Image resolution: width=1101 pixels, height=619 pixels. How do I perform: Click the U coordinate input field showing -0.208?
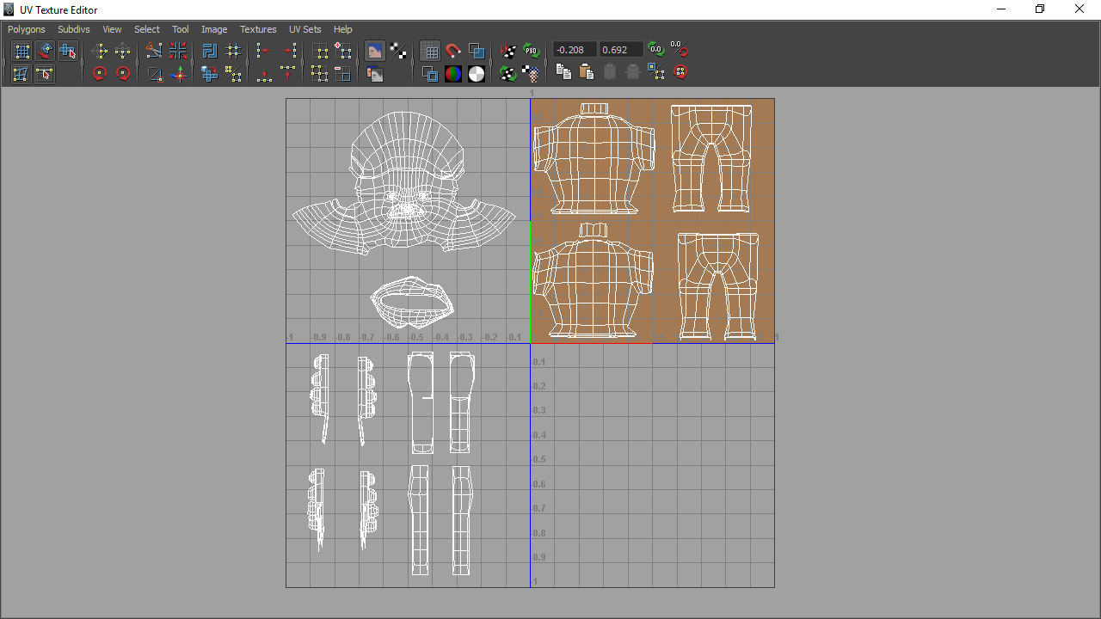click(573, 50)
